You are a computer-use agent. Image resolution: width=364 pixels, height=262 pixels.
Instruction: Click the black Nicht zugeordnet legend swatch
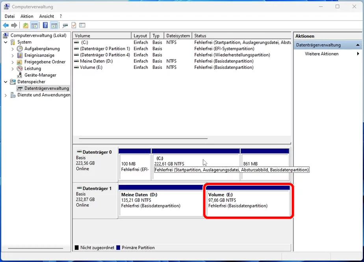76,247
